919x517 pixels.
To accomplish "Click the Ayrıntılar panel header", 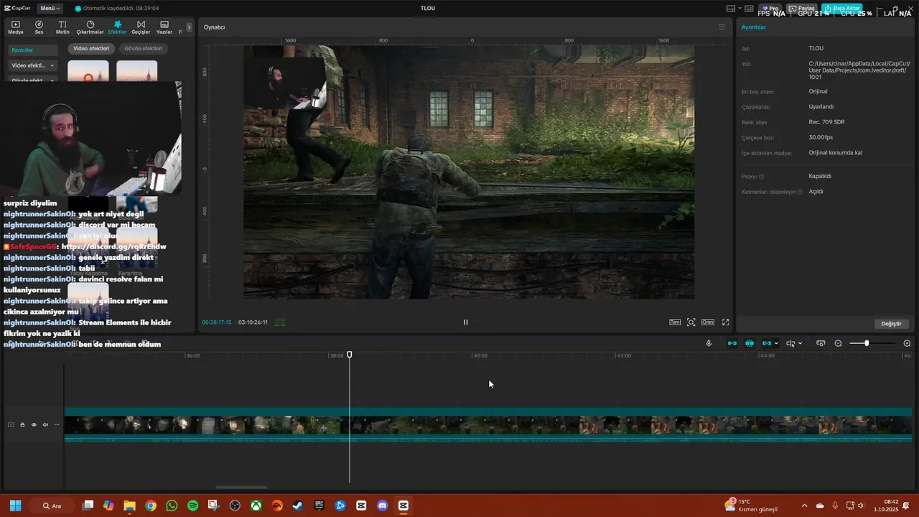I will click(x=754, y=27).
